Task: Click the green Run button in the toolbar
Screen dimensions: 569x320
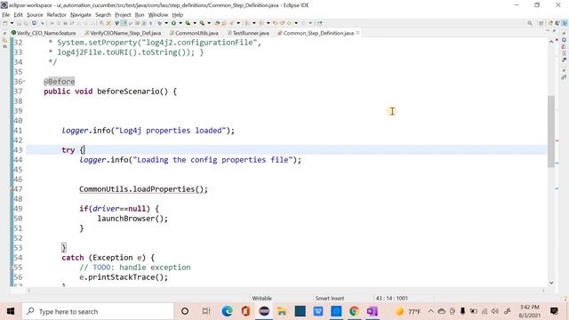Action: [x=174, y=23]
